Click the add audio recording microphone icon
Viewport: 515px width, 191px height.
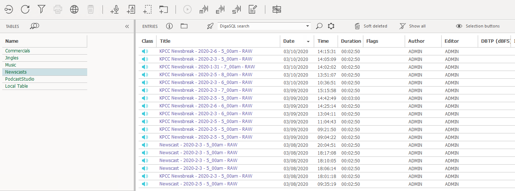coord(115,10)
